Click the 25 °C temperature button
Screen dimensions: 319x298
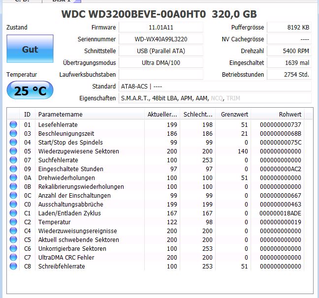(30, 90)
